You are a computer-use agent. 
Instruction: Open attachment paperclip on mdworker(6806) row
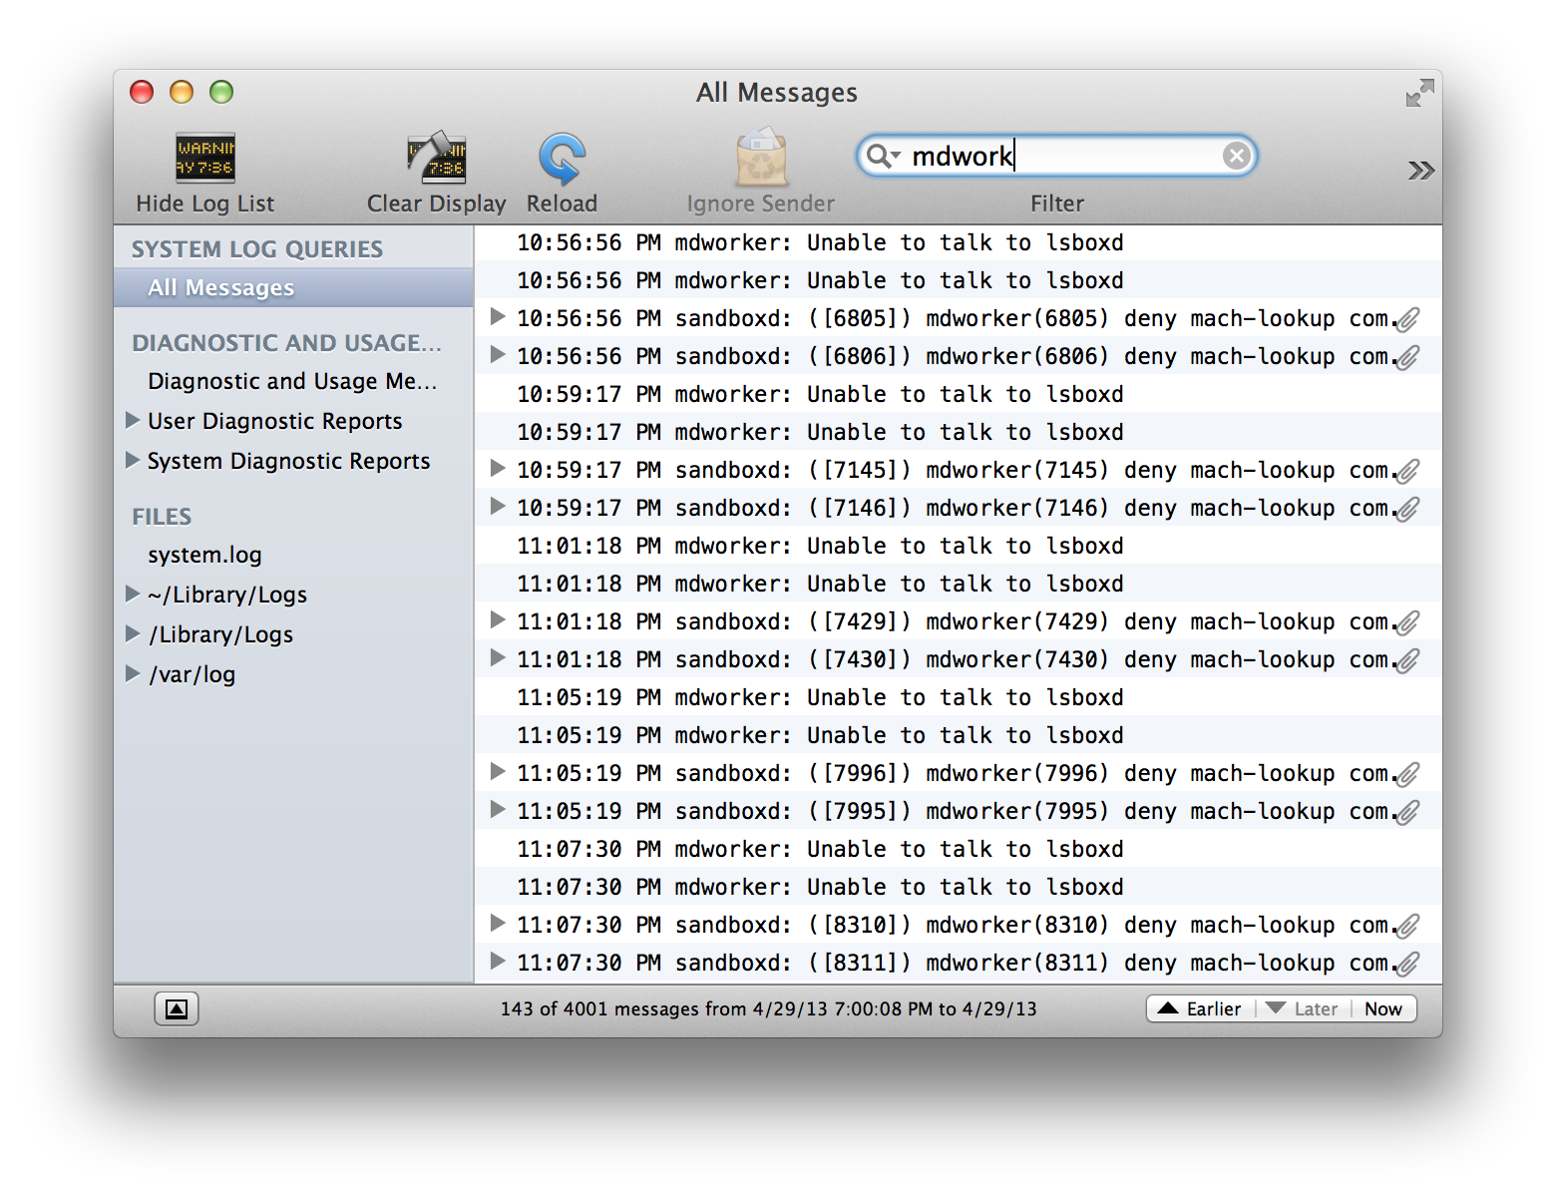coord(1407,357)
